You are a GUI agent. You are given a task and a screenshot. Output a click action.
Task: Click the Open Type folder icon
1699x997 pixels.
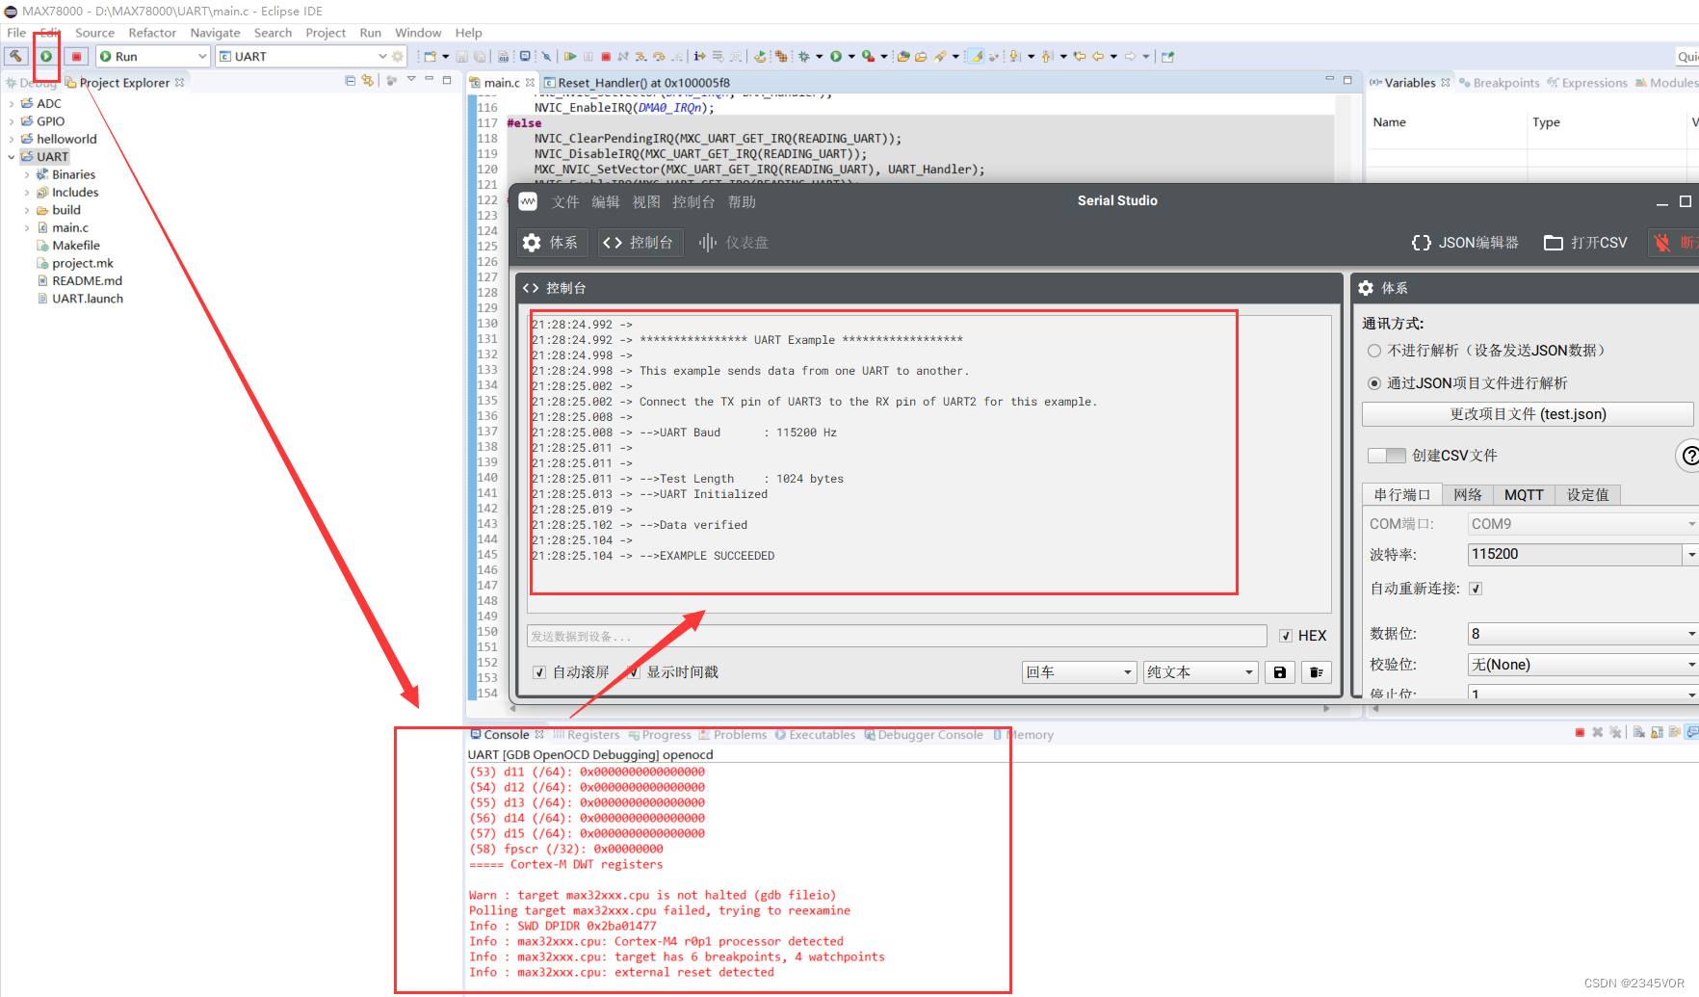tap(902, 57)
